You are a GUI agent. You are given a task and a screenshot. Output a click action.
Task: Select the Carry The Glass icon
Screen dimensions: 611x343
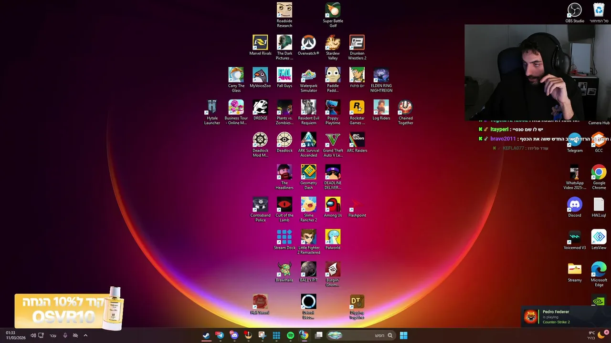click(x=236, y=80)
